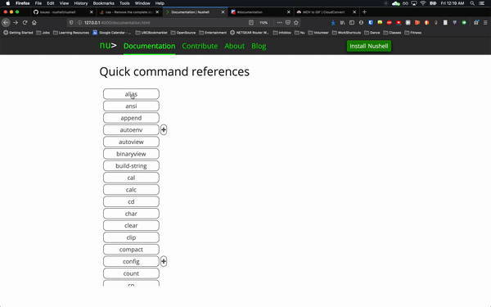The image size is (491, 307).
Task: Open the blue shield extension icon
Action: [371, 23]
